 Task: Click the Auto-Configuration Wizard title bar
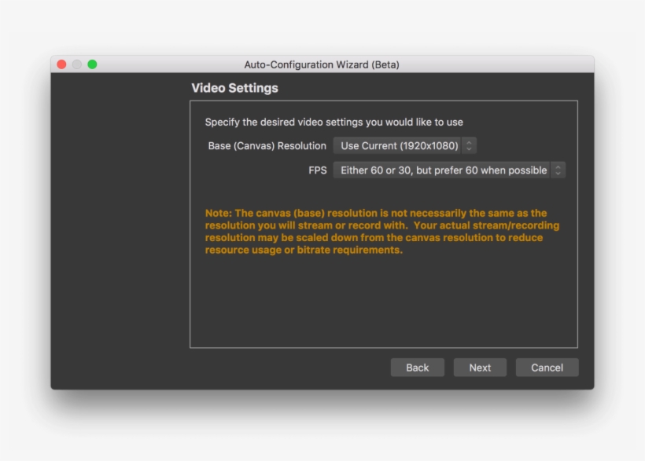[322, 64]
